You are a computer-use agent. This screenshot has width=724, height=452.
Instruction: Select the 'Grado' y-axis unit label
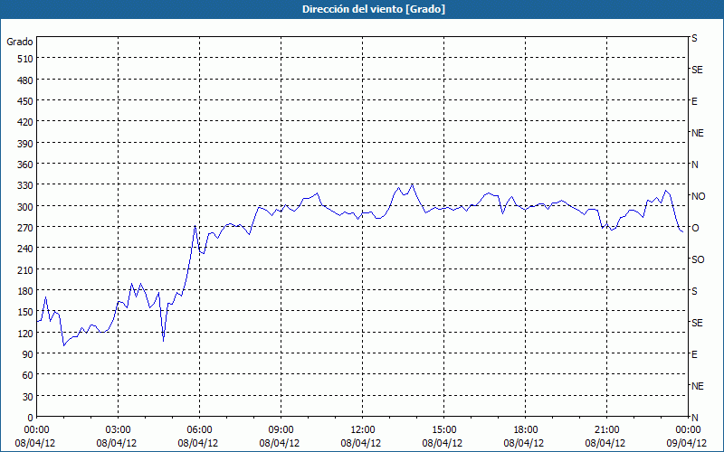pos(20,42)
